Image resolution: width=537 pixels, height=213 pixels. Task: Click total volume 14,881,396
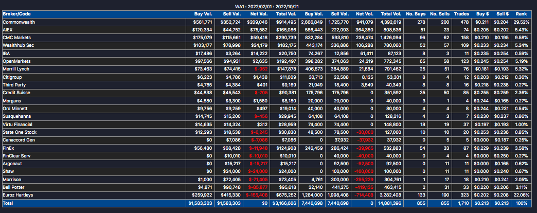click(390, 203)
